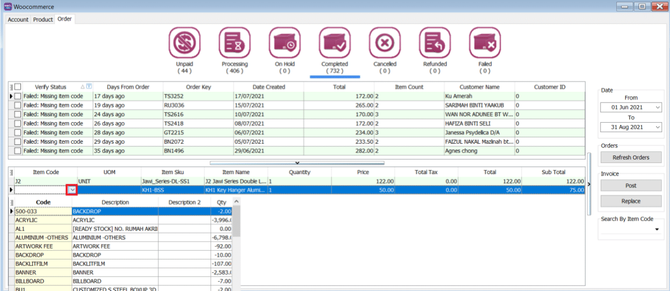670x291 pixels.
Task: Open the Item Code dropdown arrow
Action: pos(72,190)
